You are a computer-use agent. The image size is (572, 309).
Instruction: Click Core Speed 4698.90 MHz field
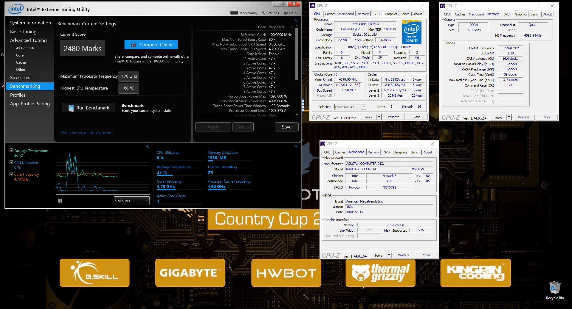[348, 80]
